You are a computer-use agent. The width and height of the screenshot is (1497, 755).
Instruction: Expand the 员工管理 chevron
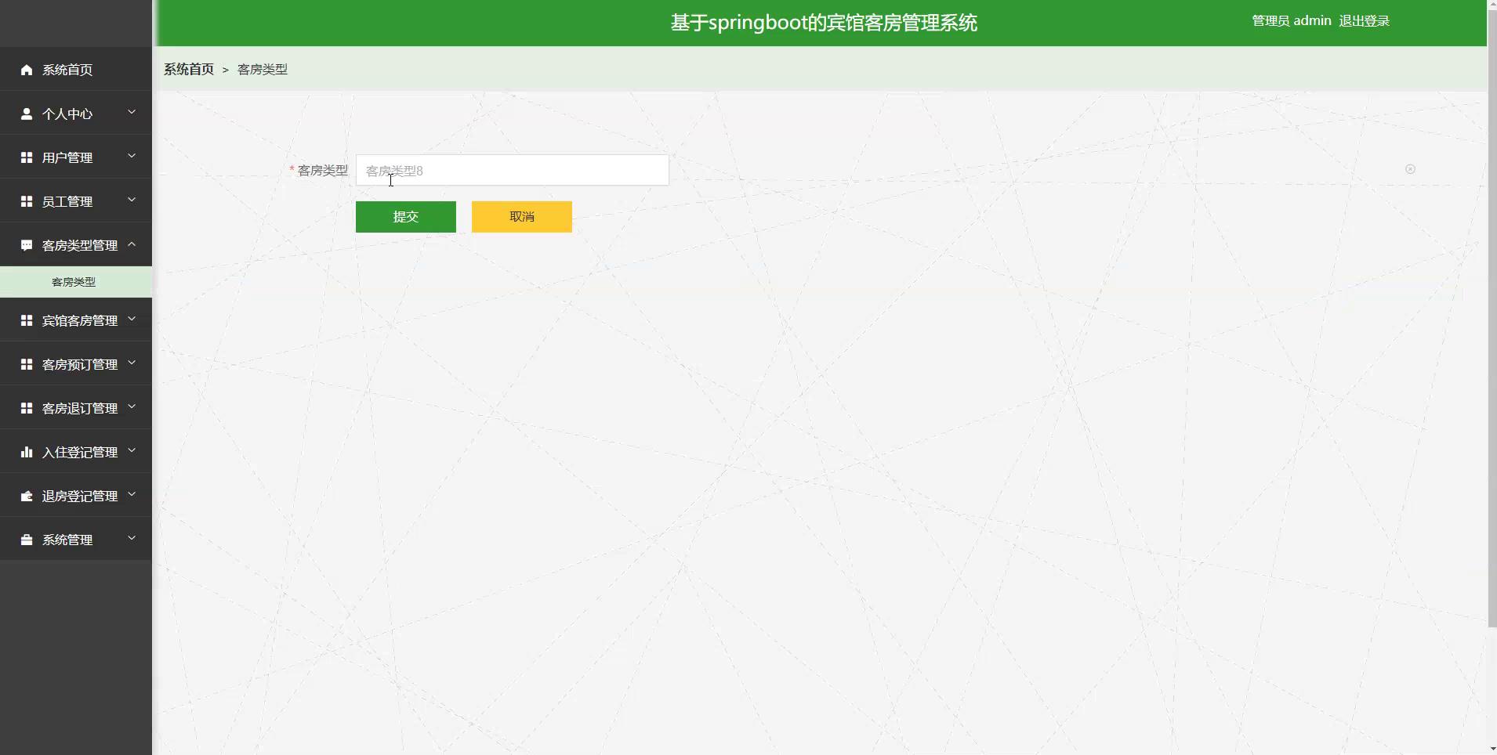tap(132, 200)
